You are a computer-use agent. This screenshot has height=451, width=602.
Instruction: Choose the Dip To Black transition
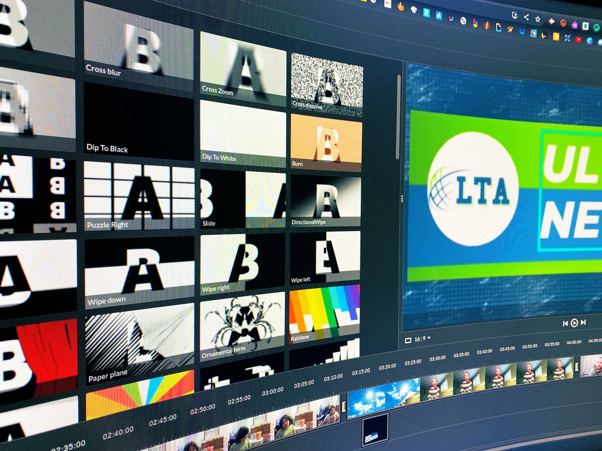139,122
